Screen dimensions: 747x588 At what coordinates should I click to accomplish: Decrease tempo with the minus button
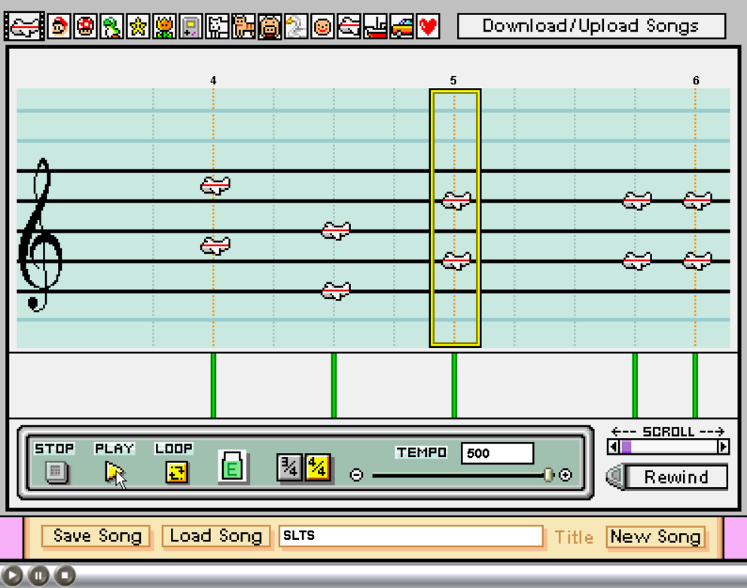point(356,474)
